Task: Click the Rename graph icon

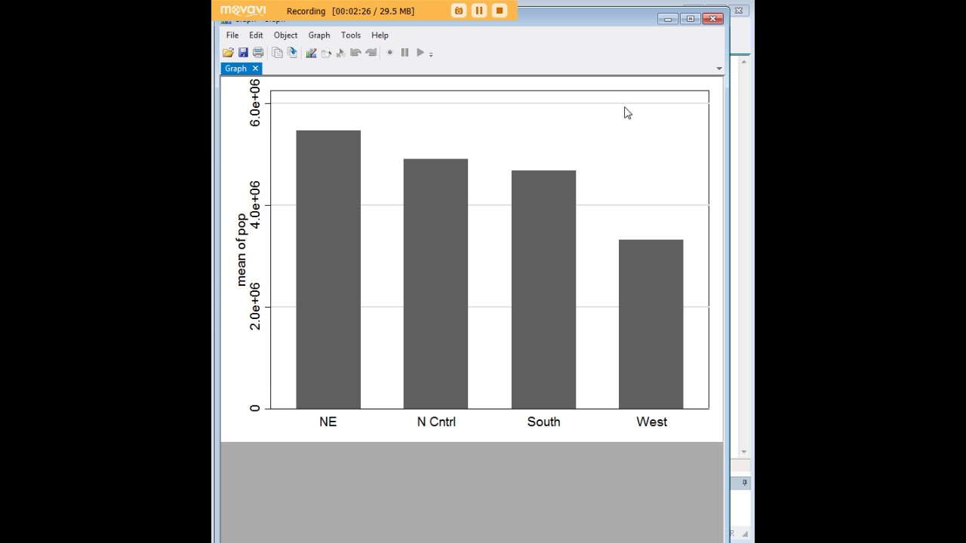Action: (x=292, y=53)
